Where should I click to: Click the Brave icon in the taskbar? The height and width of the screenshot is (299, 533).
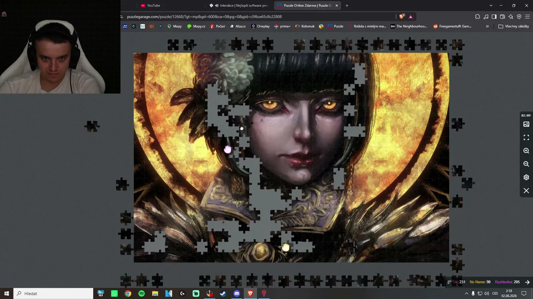click(250, 294)
